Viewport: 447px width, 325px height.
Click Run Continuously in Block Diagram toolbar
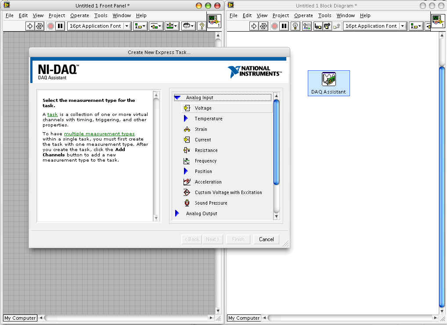click(263, 26)
